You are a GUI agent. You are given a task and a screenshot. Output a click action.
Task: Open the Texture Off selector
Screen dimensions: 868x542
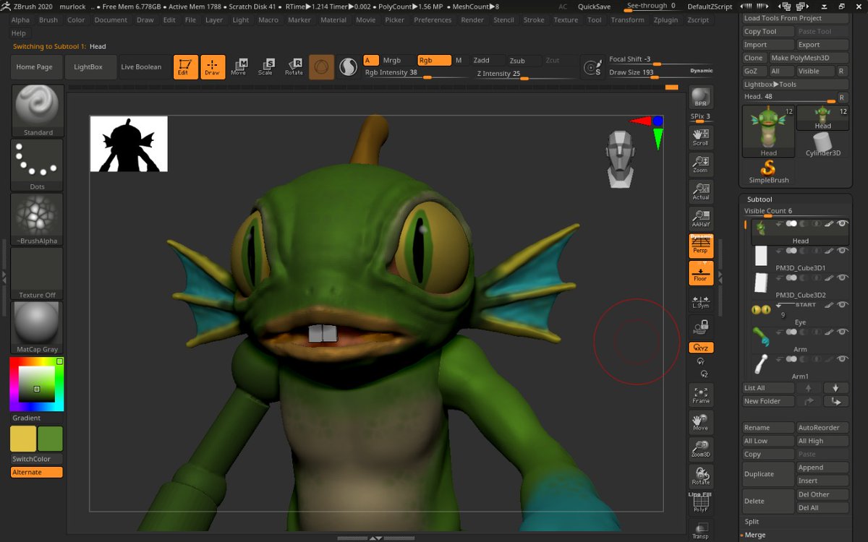[x=37, y=273]
